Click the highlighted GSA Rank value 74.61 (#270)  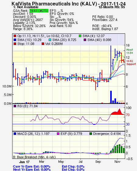[39, 11]
